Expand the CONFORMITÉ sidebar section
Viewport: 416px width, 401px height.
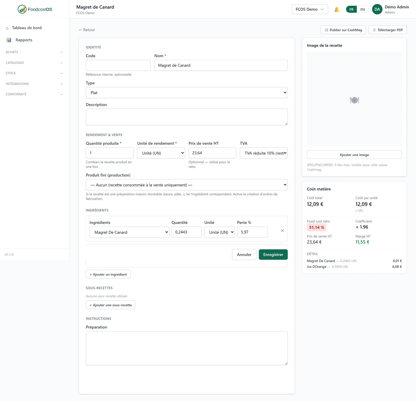34,94
